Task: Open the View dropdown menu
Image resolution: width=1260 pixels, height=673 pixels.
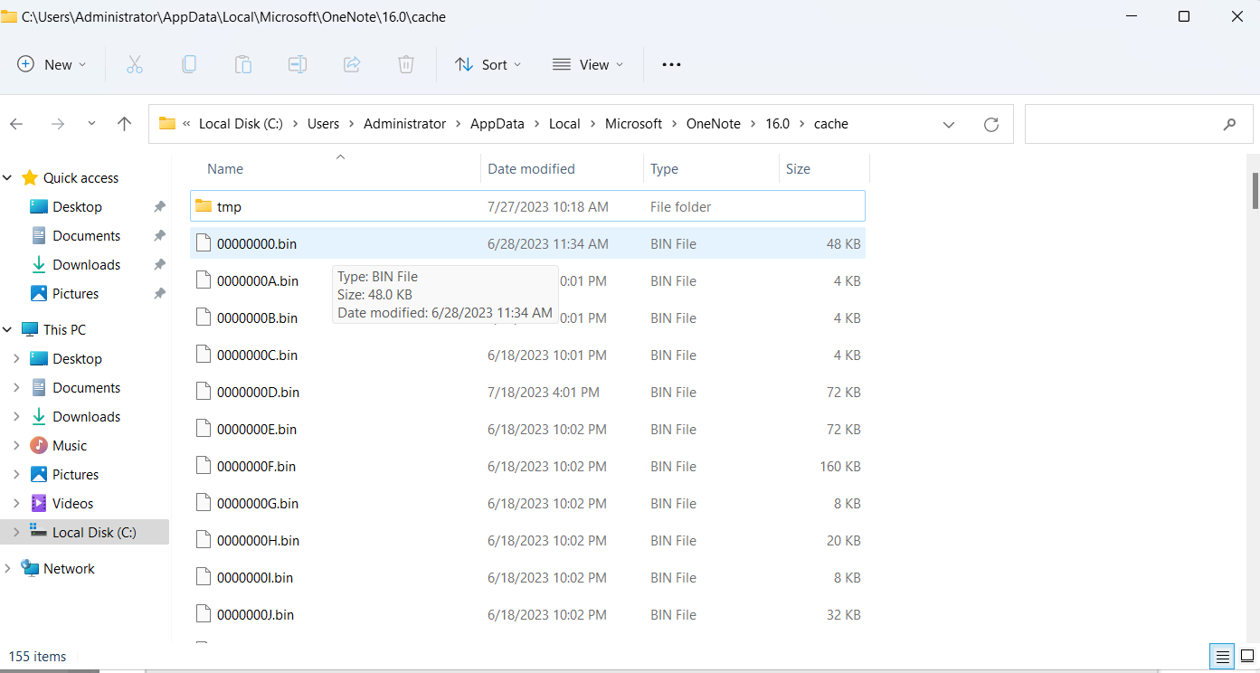Action: pyautogui.click(x=588, y=64)
